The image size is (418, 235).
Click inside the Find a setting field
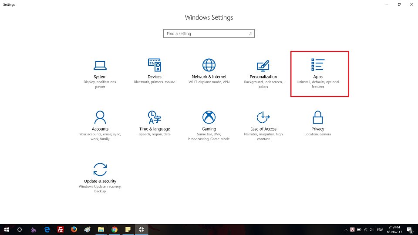click(x=209, y=34)
